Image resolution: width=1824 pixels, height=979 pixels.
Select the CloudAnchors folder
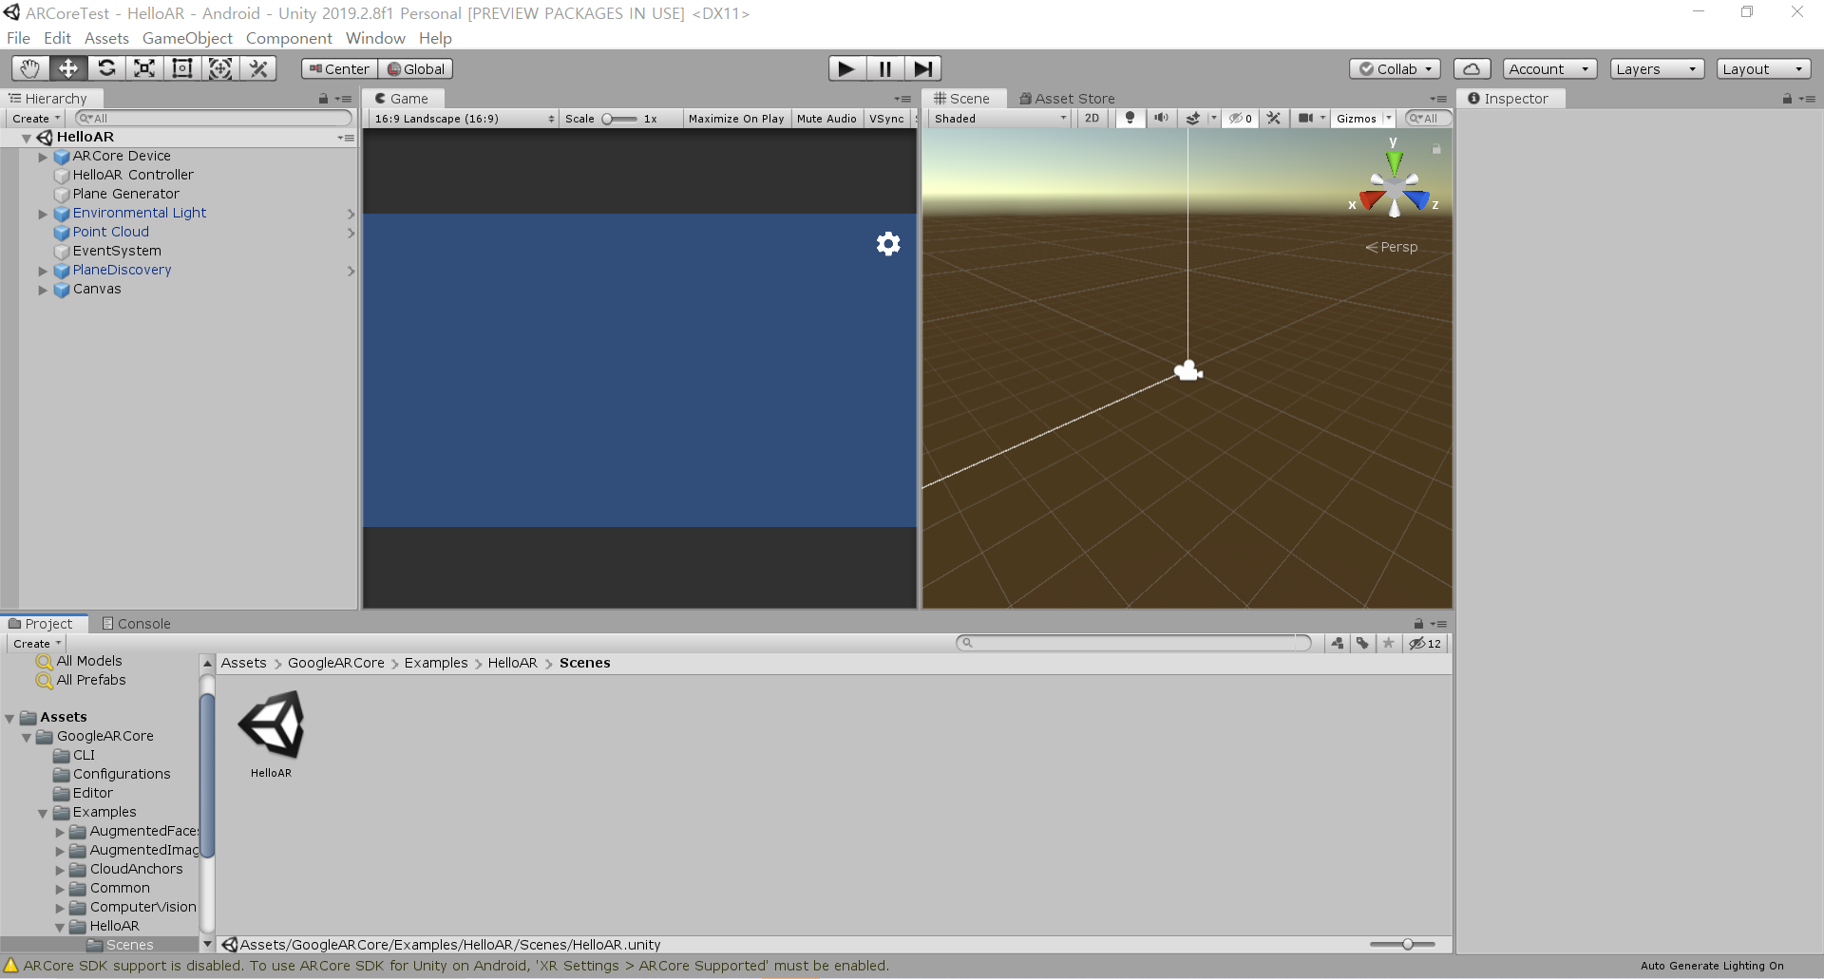[x=136, y=869]
